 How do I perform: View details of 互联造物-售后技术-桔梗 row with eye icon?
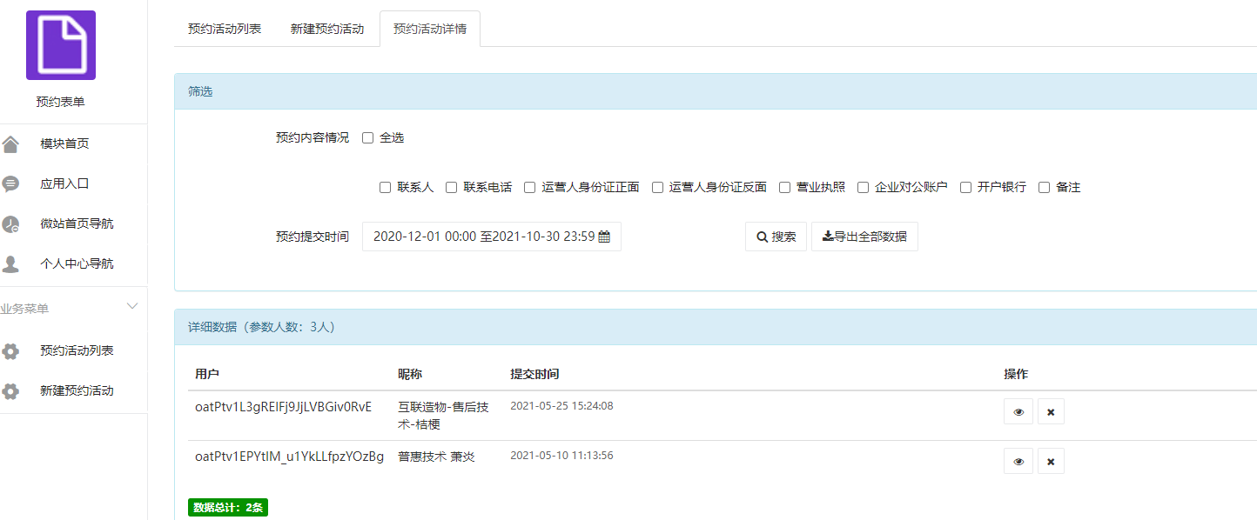tap(1018, 411)
